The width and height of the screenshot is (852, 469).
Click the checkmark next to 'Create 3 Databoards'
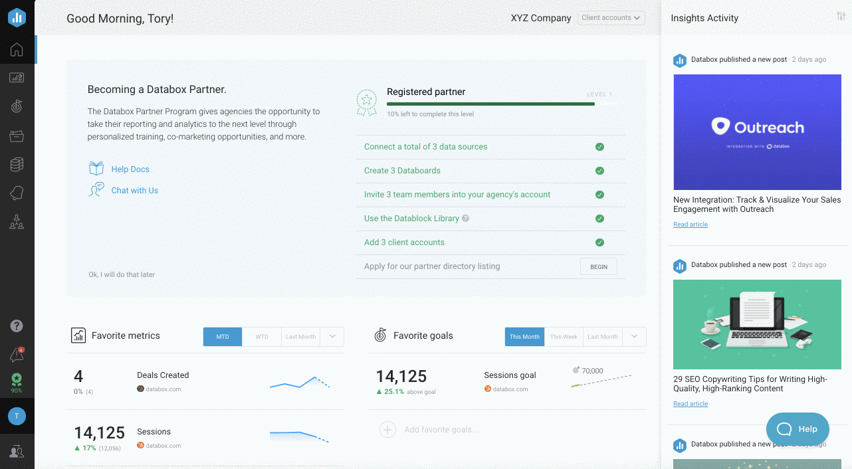599,171
